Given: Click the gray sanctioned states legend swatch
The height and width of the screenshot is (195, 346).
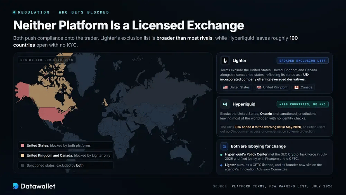Looking at the screenshot, I should (22, 166).
